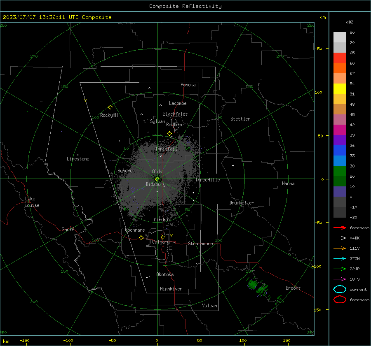Click the yellow diamond marker below Cochrane
Screen dimensions: 371x346
tap(141, 237)
